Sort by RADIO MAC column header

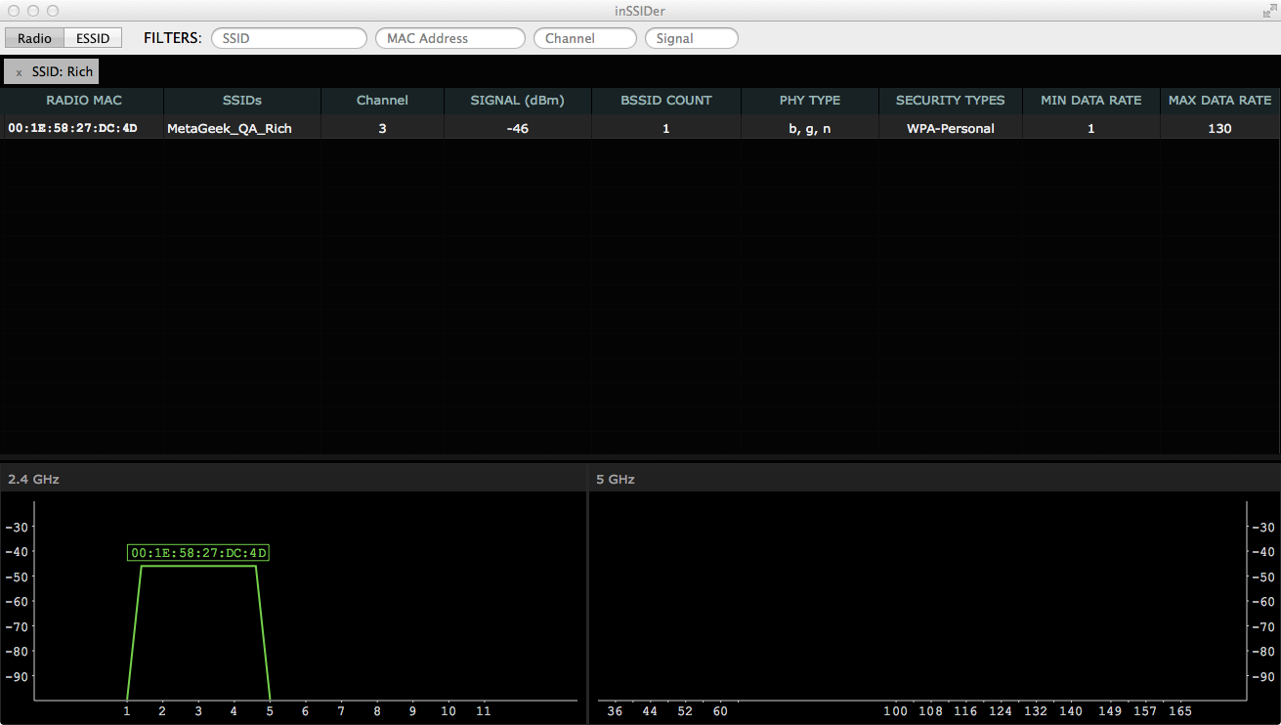[x=83, y=100]
